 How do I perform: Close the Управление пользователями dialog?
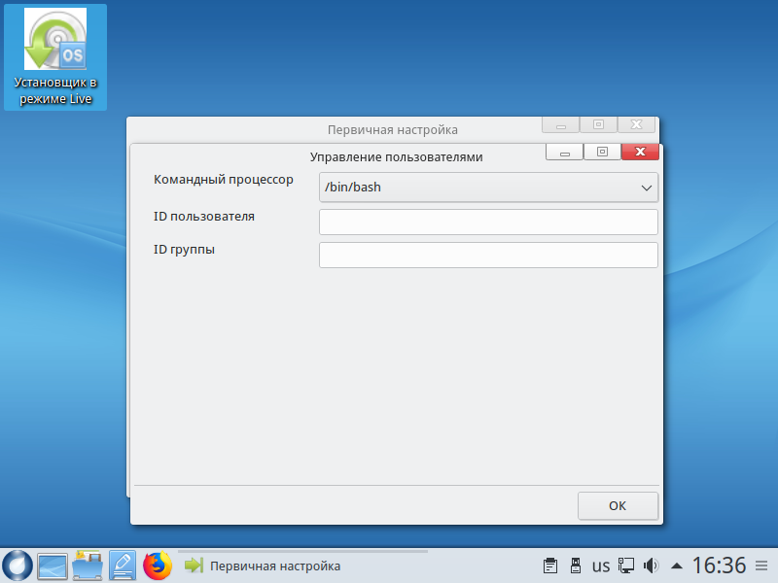coord(640,152)
